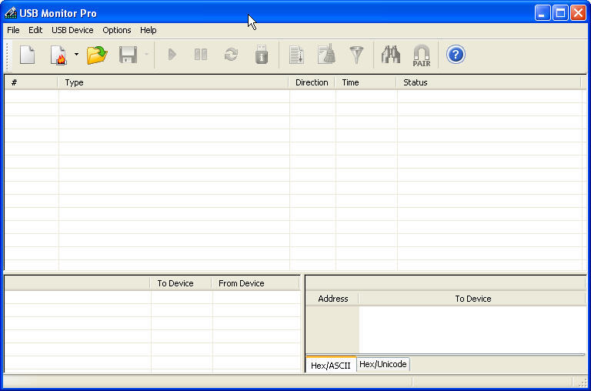This screenshot has width=591, height=391.
Task: Click the Open folder toolbar icon
Action: pos(97,55)
